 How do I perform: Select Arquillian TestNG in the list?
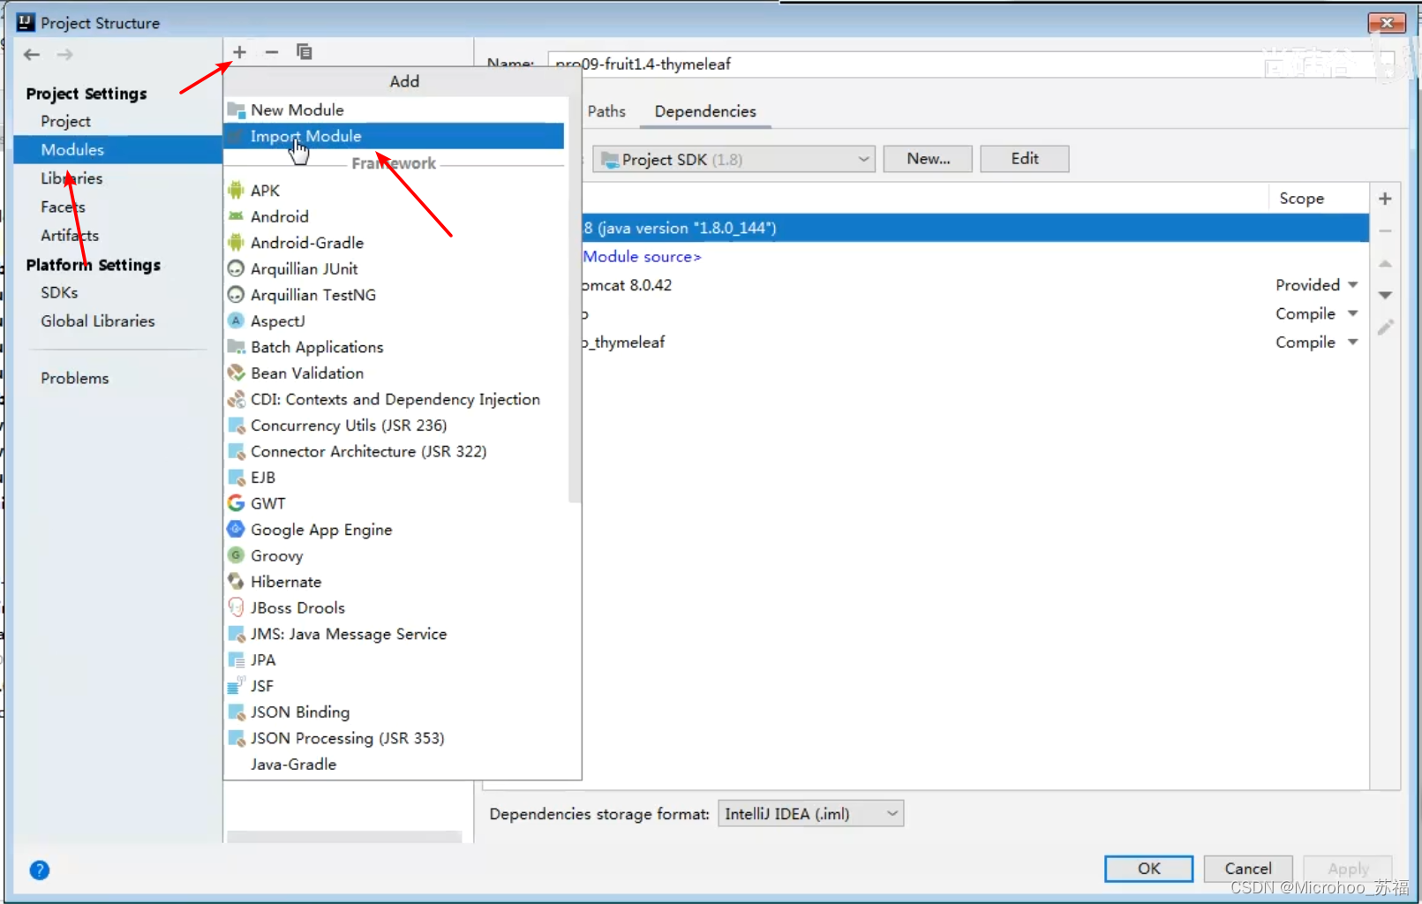pyautogui.click(x=394, y=295)
